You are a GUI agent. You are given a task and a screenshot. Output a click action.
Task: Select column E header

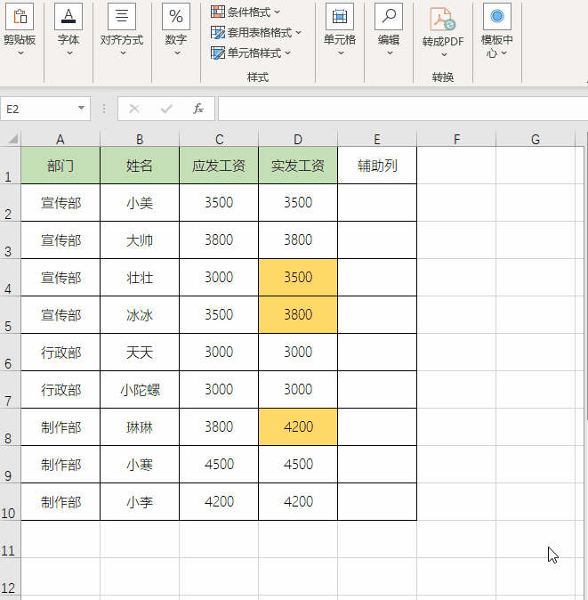[x=377, y=139]
